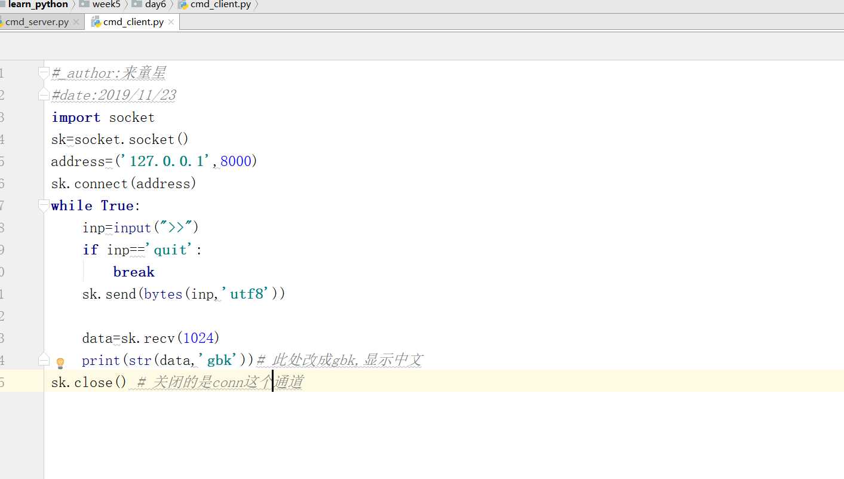Viewport: 844px width, 479px height.
Task: Collapse the fold marker at #_author comment
Action: pos(43,73)
